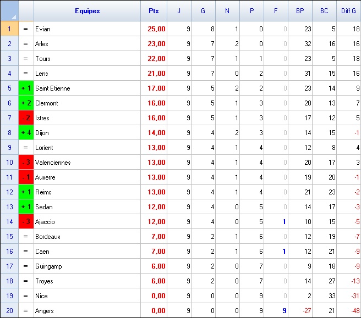Click the Equipes column header
This screenshot has width=361, height=318.
(87, 11)
